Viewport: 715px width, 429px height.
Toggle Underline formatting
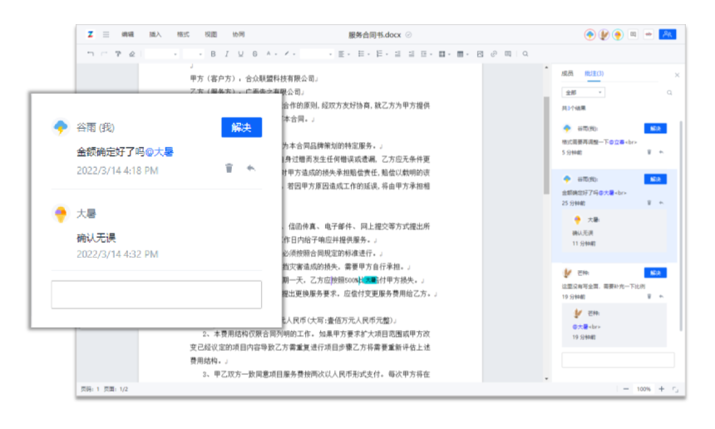[x=241, y=54]
